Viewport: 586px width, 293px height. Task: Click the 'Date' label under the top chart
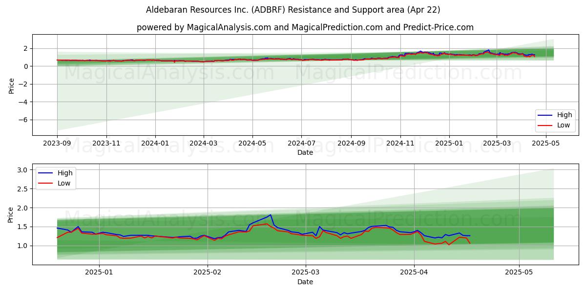point(305,152)
